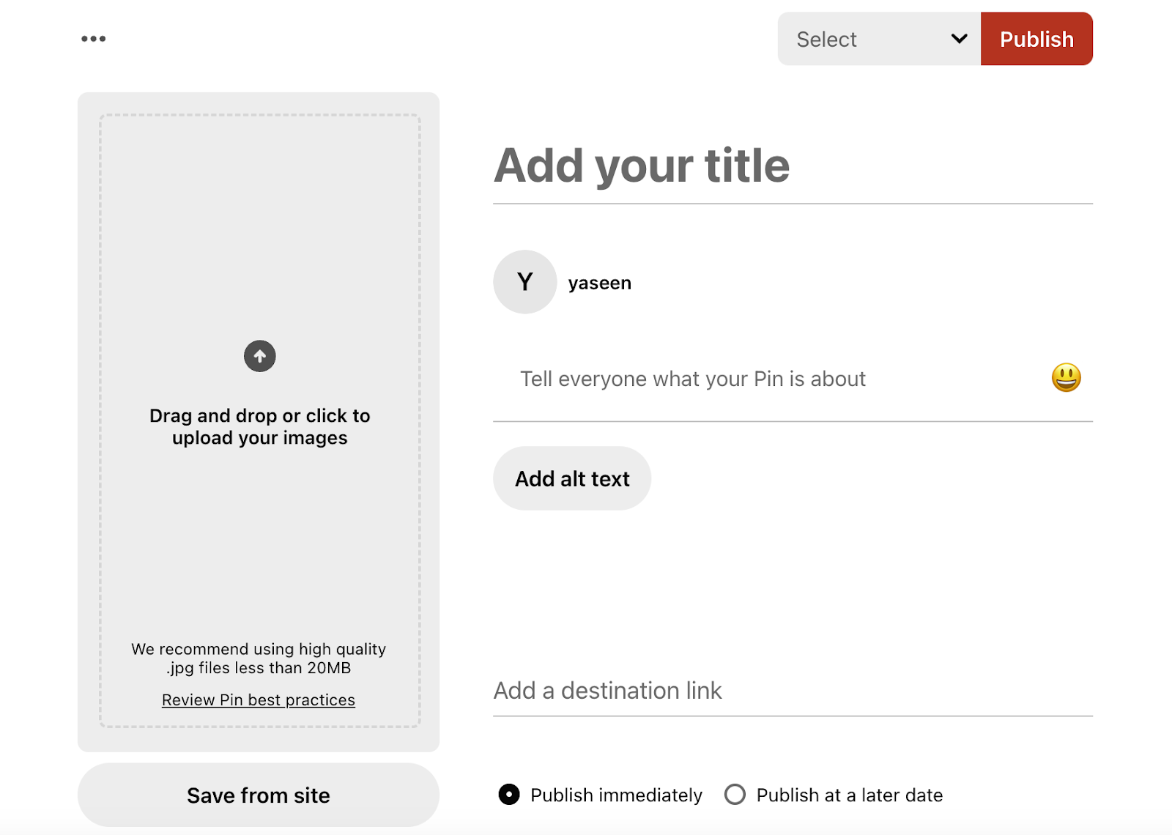Click the Add alt text button

tap(572, 478)
